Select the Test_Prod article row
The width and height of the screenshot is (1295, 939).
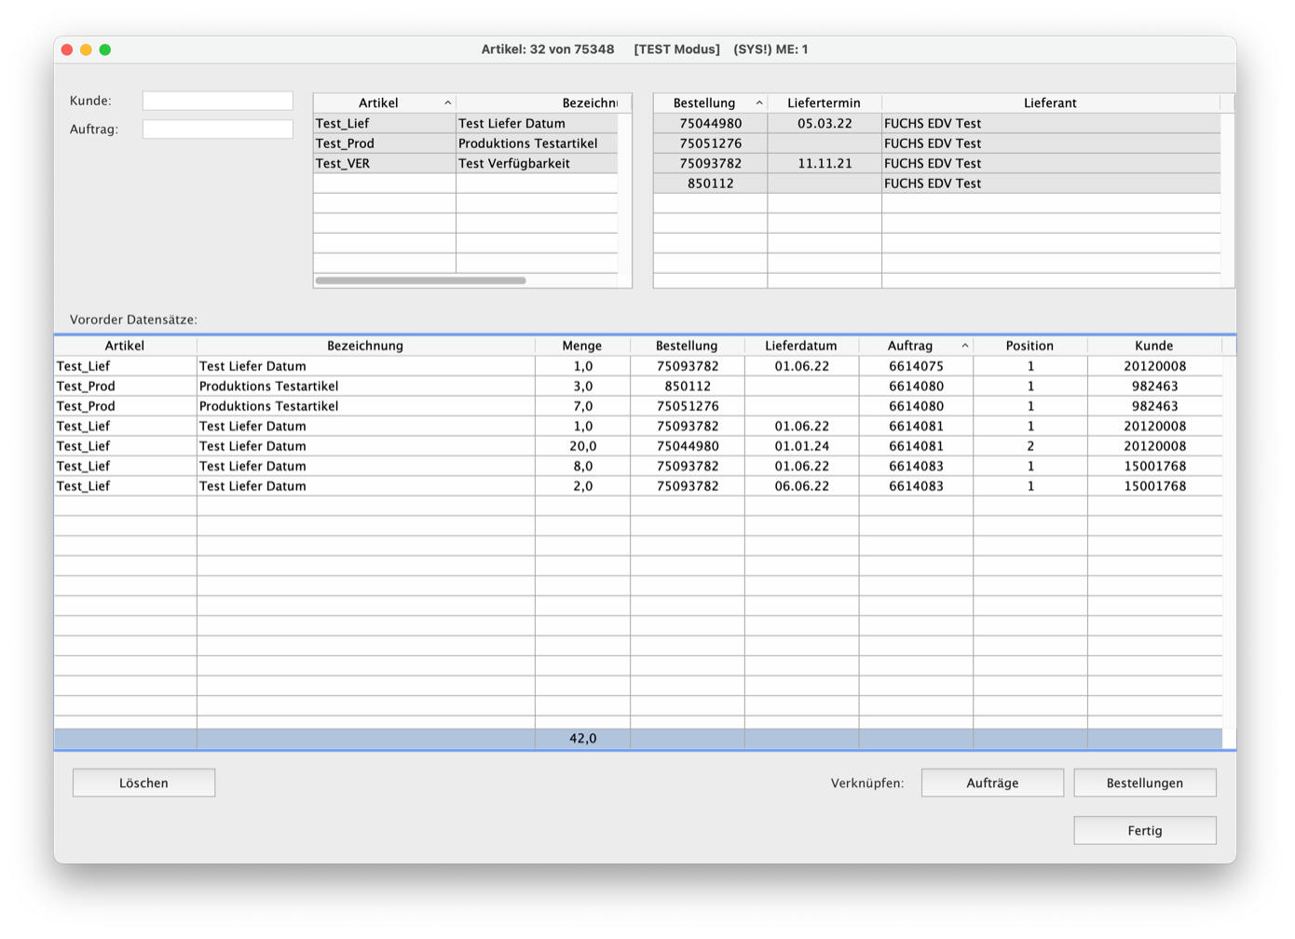click(384, 143)
